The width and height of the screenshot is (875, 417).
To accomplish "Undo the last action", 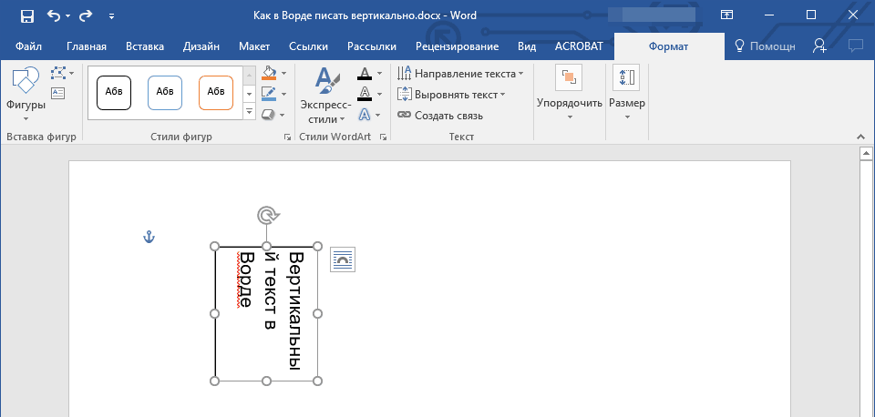I will click(x=54, y=15).
